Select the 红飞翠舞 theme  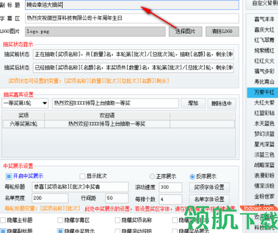click(x=264, y=40)
